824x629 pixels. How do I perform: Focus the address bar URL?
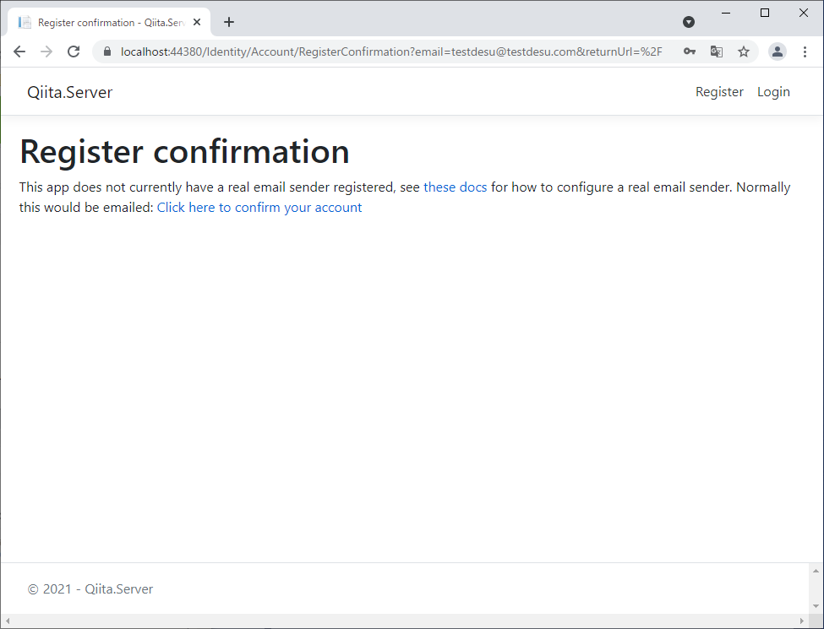[x=391, y=52]
